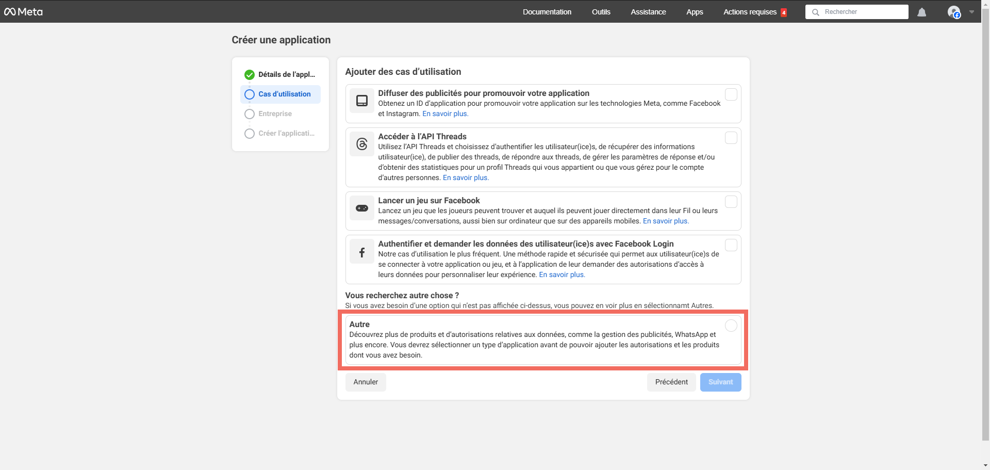
Task: Open En savoir plus for Facebook Login
Action: point(562,274)
